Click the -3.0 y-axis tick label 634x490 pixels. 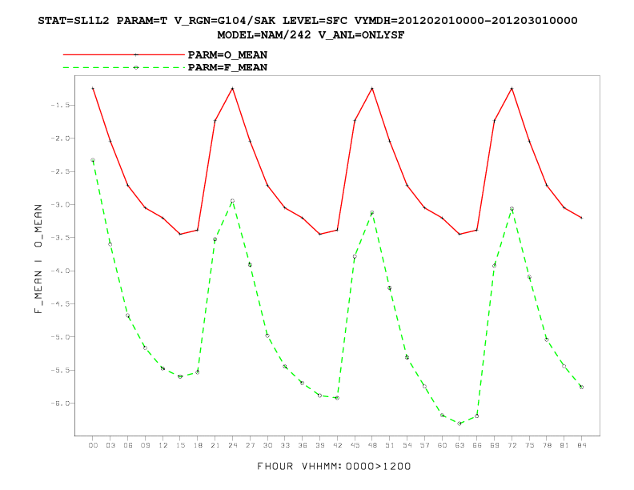[x=60, y=205]
